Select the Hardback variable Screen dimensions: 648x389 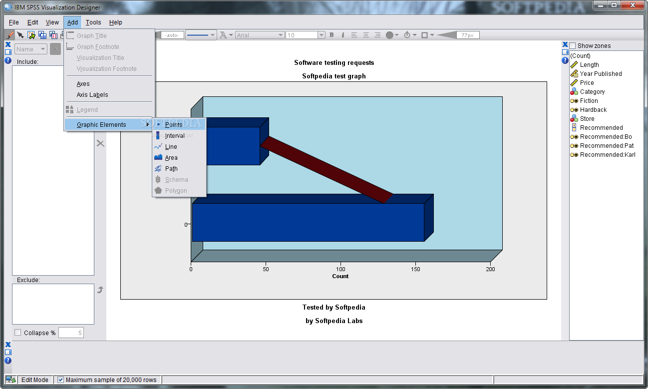click(x=589, y=110)
